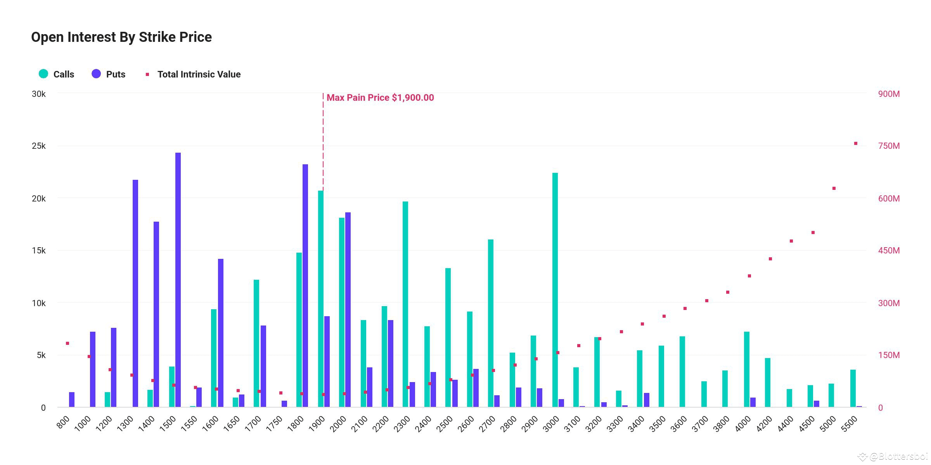931x465 pixels.
Task: Click the teal Calls legend marker
Action: tap(43, 74)
